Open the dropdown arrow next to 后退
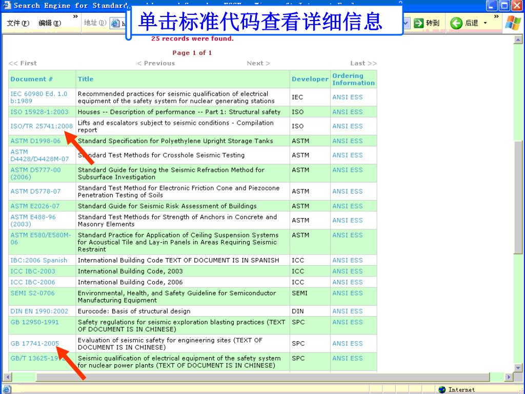Screen dimensions: 525x394 486,23
